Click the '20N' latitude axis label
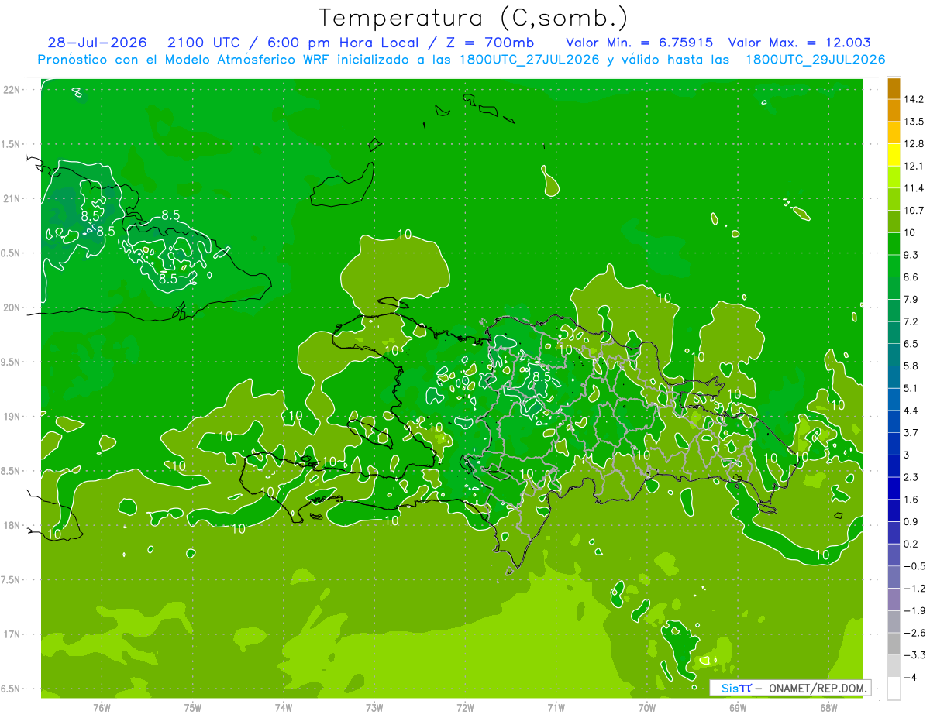 point(13,308)
